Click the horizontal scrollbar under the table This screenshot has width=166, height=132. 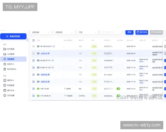pos(87,100)
